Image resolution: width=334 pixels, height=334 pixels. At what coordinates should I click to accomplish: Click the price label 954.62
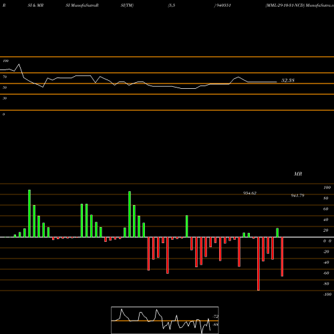click(250, 193)
